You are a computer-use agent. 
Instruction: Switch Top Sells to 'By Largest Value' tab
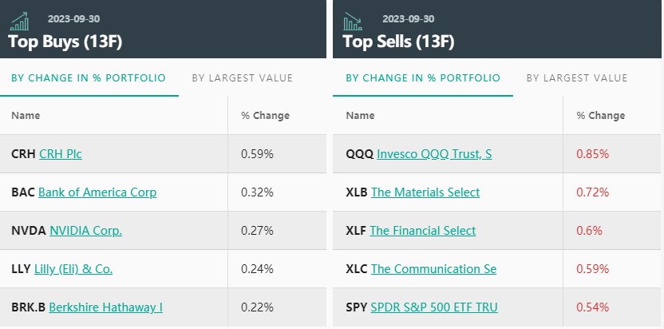tap(577, 78)
